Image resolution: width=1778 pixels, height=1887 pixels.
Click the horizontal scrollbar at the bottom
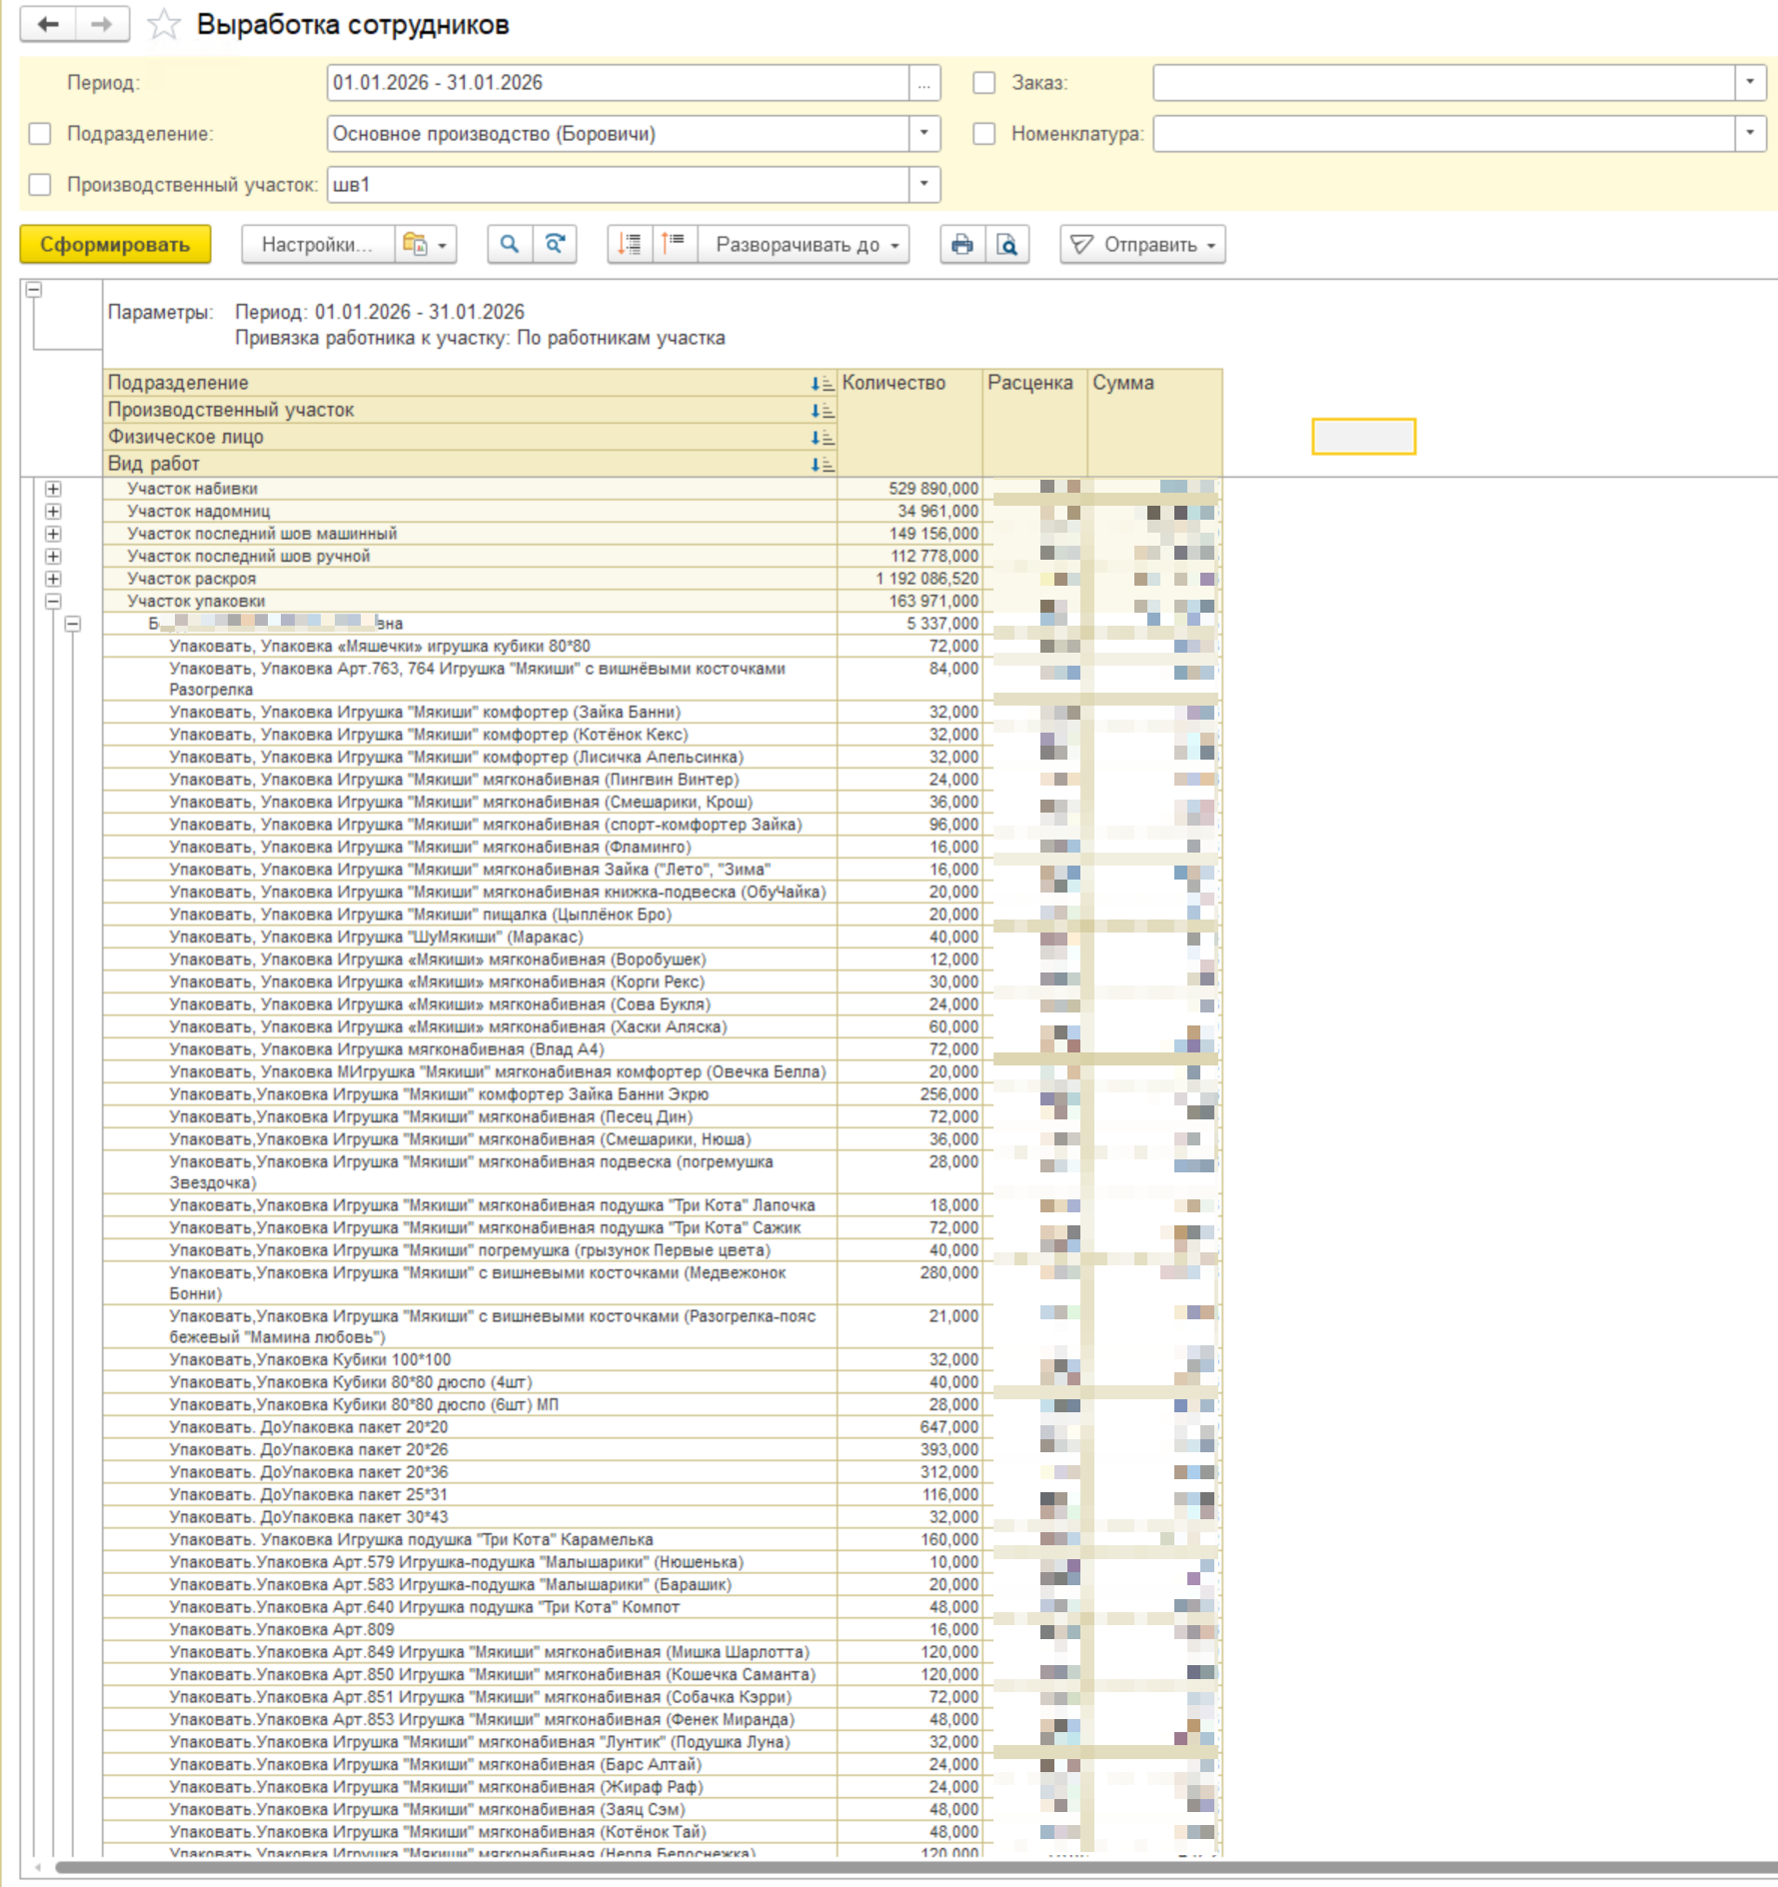pos(914,1867)
